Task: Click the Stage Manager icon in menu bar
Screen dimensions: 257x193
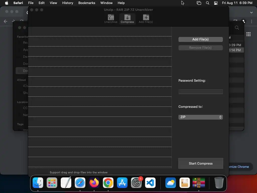Action: (199, 3)
